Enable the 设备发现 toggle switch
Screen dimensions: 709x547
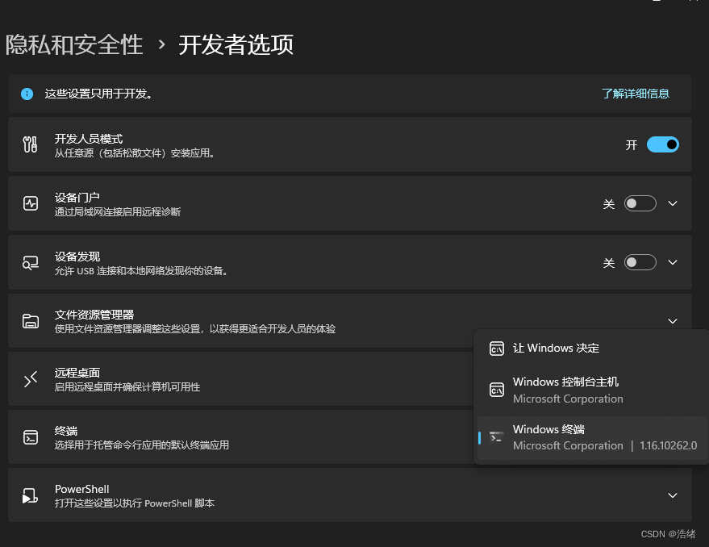640,262
